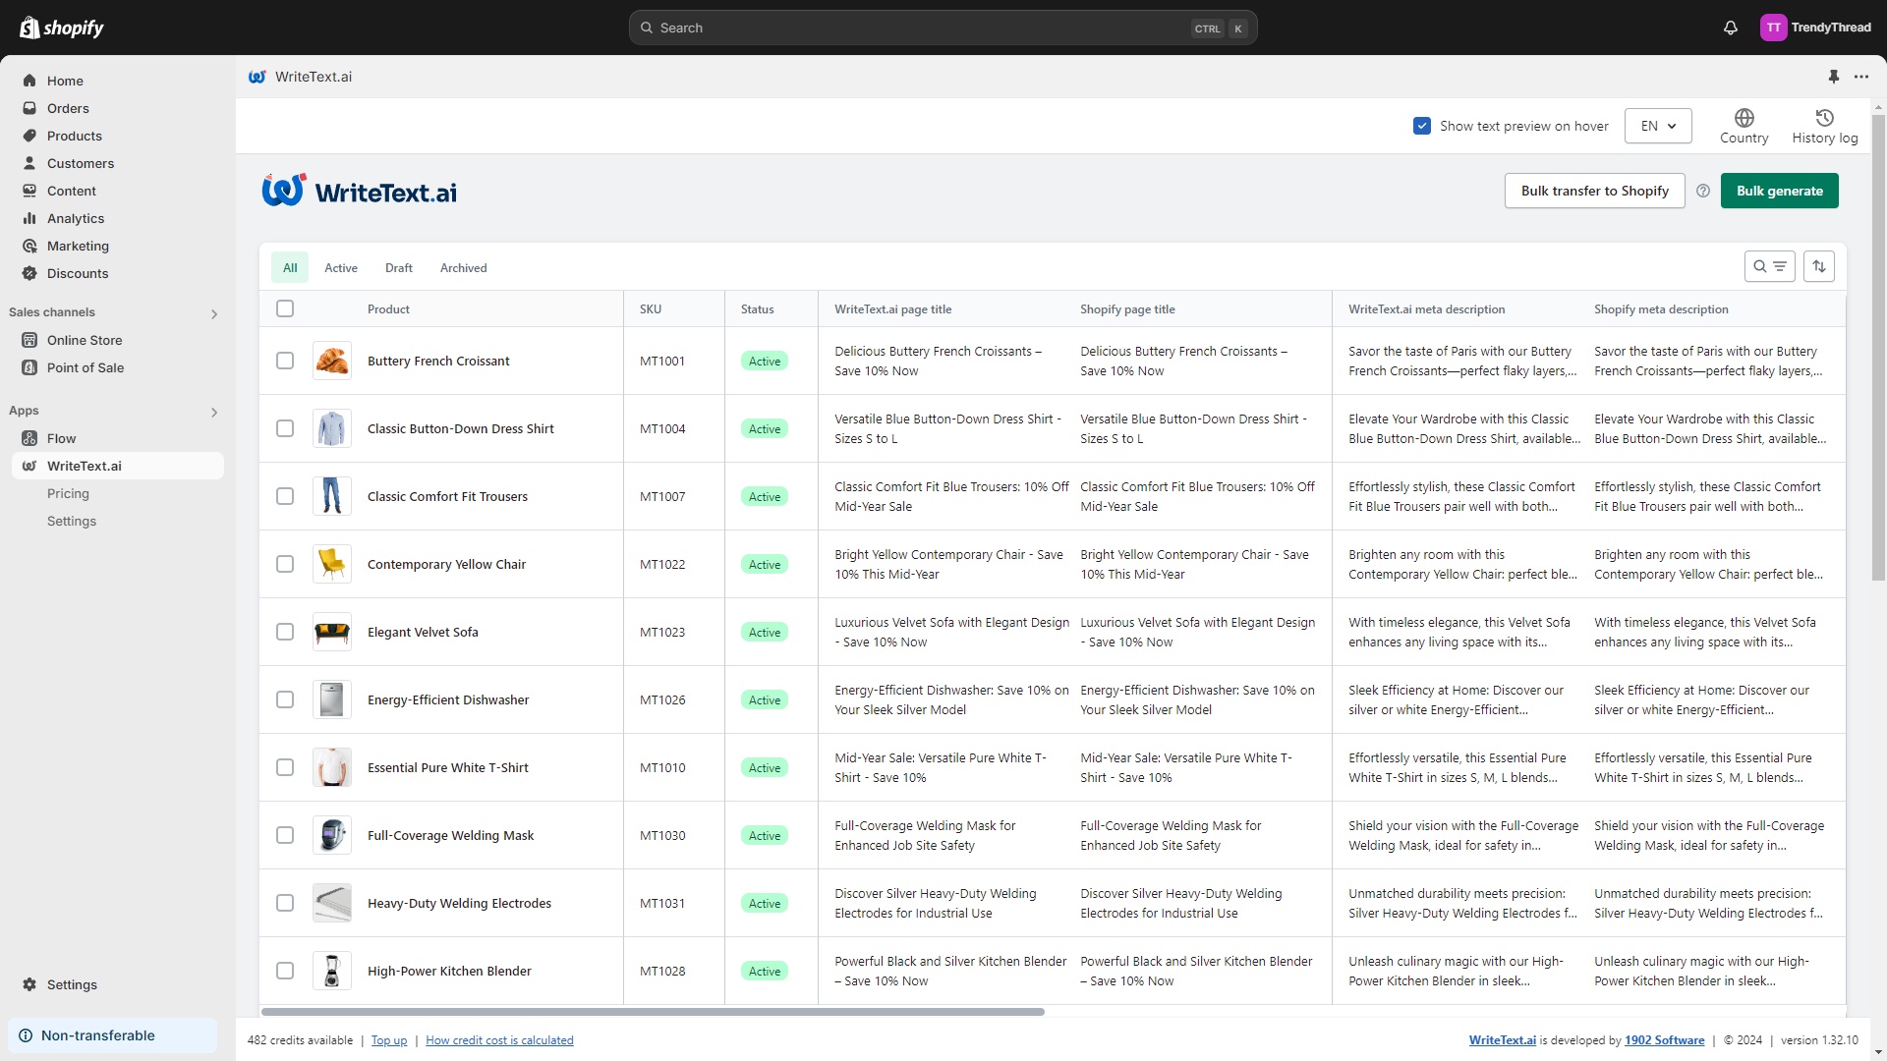
Task: Click Contemporary Yellow Chair Active status
Action: [x=765, y=564]
